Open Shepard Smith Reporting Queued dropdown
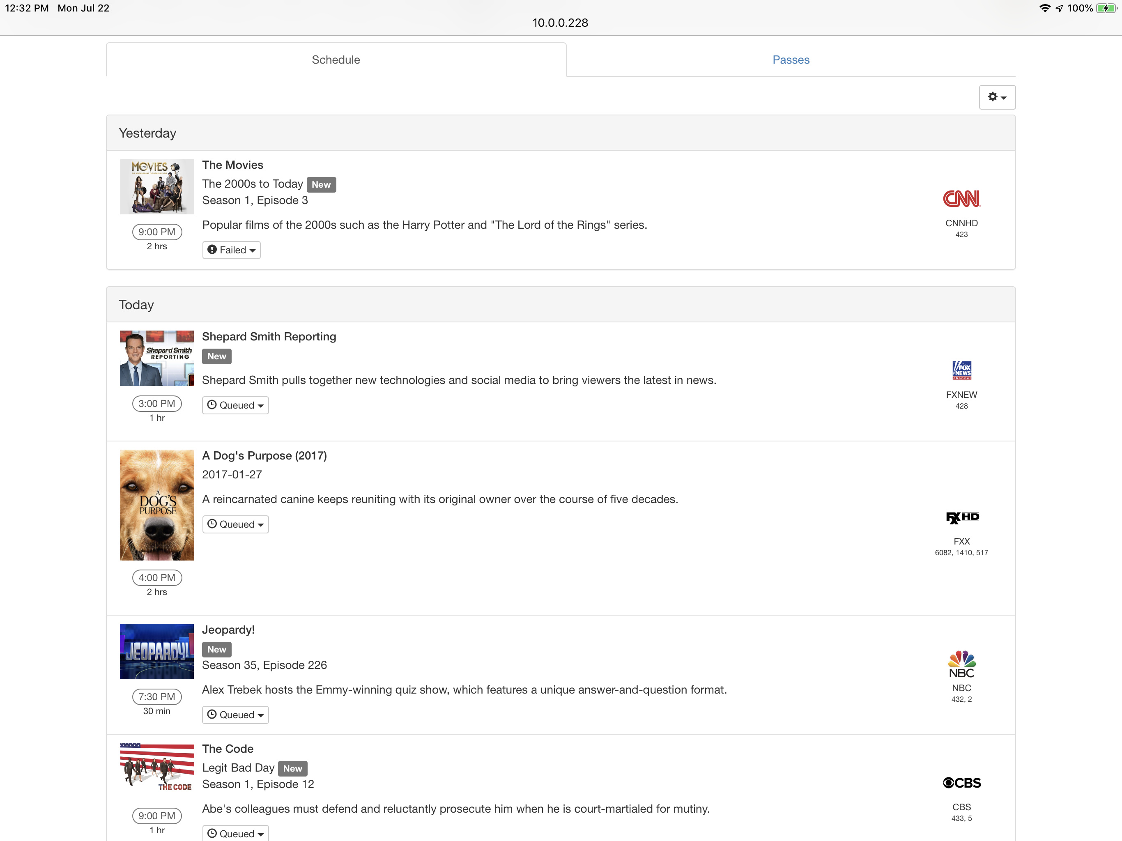Viewport: 1122px width, 841px height. (x=235, y=405)
